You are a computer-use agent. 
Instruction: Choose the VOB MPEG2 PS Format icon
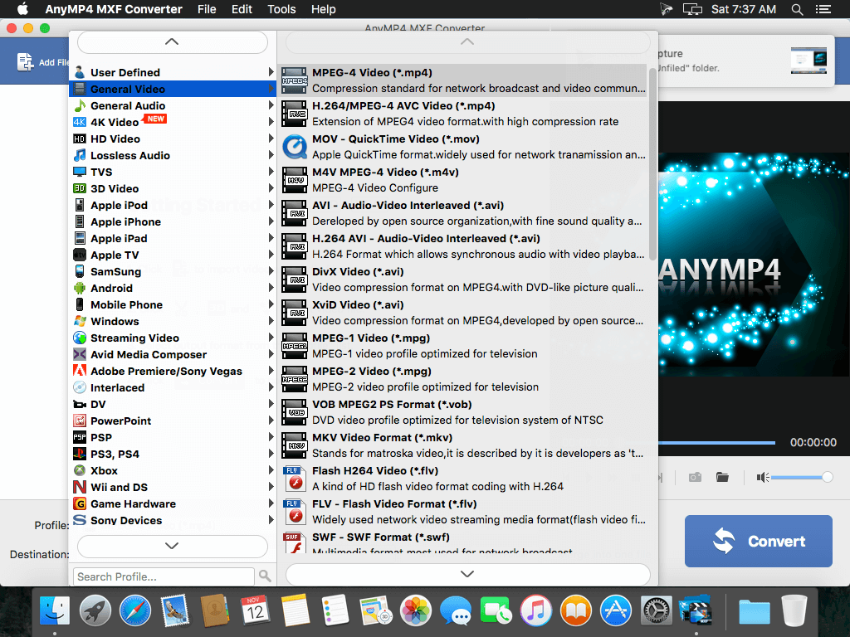pyautogui.click(x=295, y=411)
